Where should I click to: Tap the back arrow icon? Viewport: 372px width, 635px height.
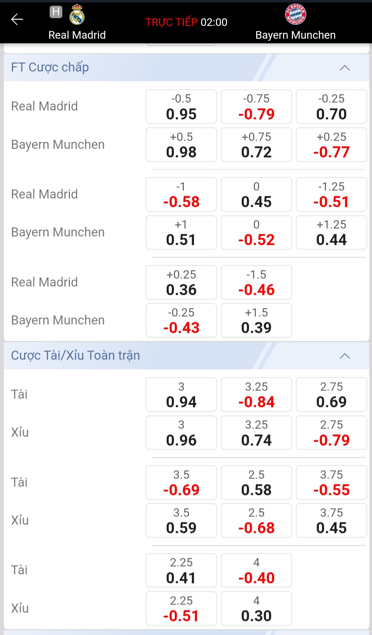tap(17, 19)
